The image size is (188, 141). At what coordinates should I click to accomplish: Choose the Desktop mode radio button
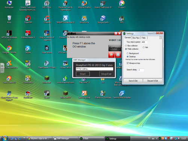coord(127,57)
